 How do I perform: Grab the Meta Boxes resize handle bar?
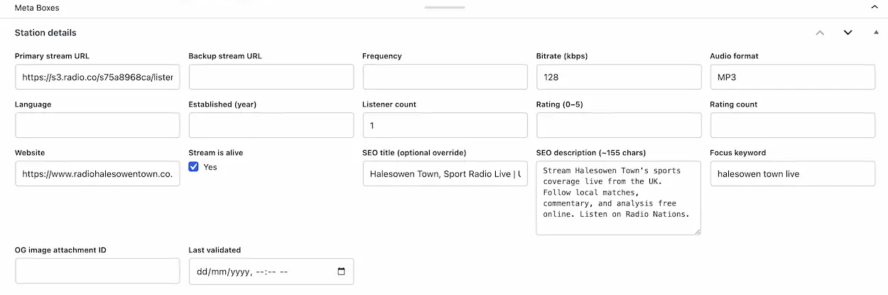coord(445,7)
